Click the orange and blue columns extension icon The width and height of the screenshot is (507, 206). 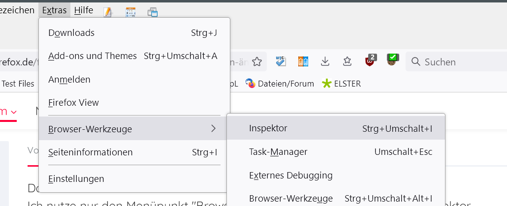click(x=303, y=61)
